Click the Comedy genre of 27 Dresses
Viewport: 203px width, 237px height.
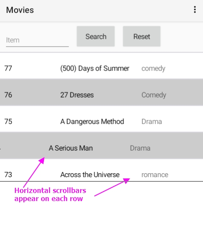pos(154,95)
